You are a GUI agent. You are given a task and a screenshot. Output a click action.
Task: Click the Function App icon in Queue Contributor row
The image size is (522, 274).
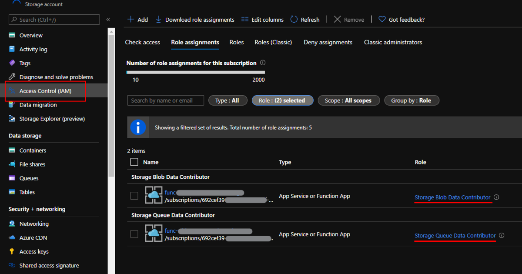[154, 234]
